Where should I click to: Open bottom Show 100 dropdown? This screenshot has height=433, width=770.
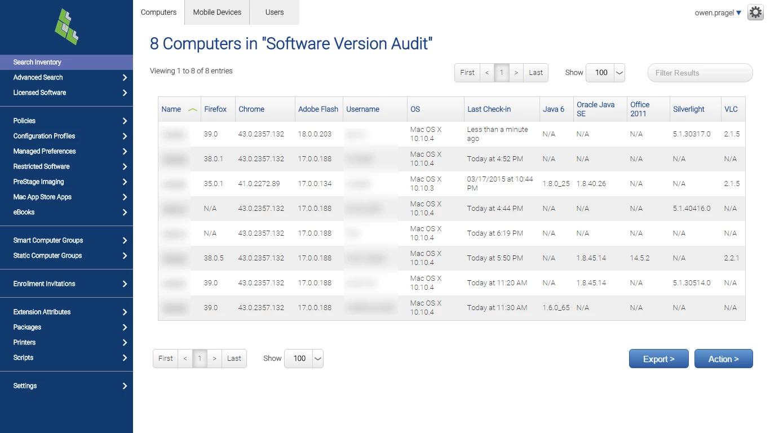304,359
